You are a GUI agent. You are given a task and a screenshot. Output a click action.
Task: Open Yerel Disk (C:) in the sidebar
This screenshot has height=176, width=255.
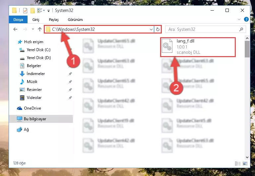point(38,50)
